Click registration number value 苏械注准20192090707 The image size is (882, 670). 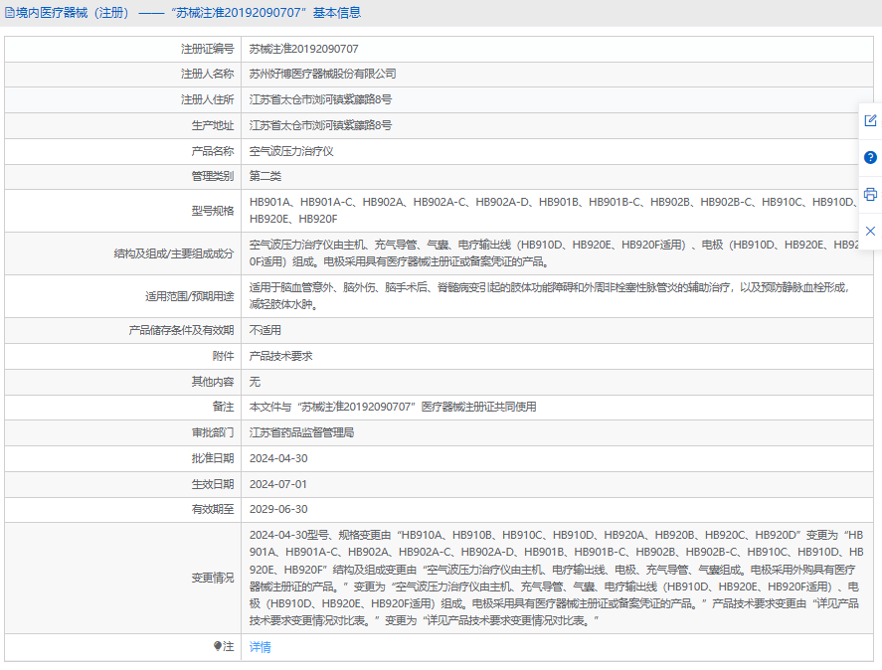[303, 48]
